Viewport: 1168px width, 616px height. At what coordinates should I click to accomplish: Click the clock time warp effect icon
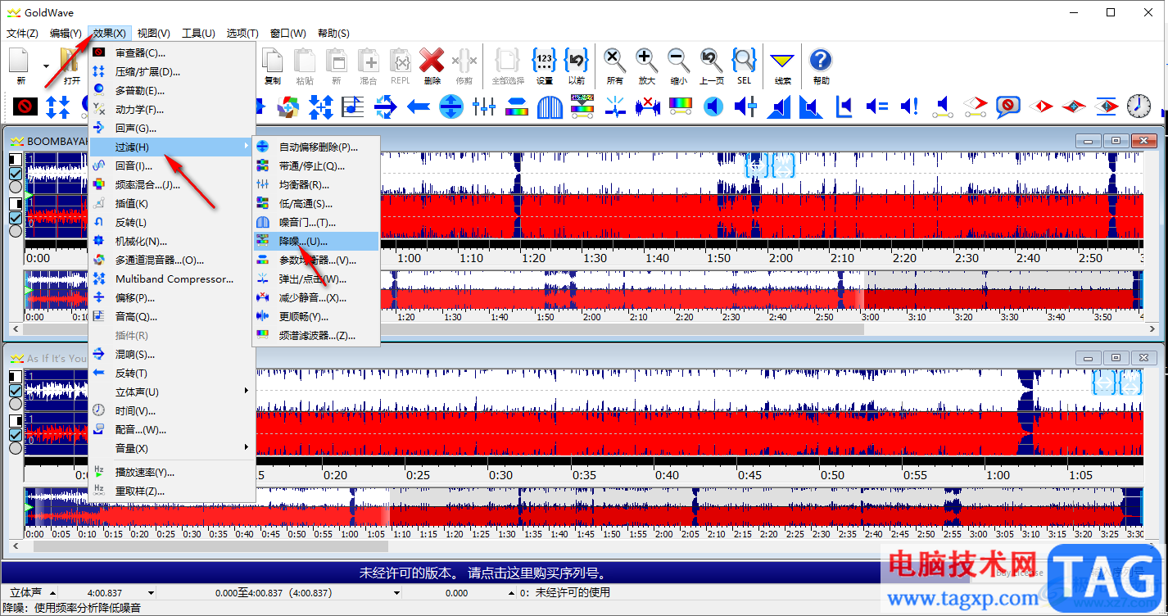(1139, 106)
